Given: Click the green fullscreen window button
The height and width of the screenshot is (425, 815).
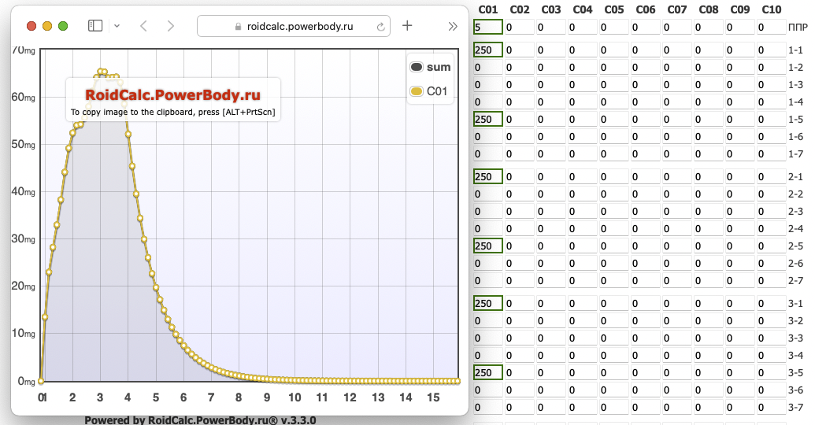Looking at the screenshot, I should 63,26.
